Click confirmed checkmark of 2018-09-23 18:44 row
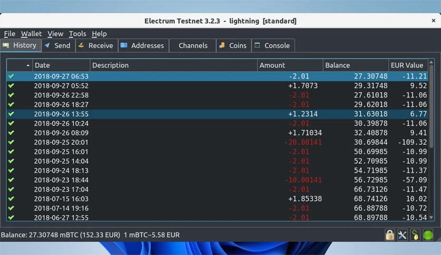This screenshot has width=441, height=255. [11, 180]
